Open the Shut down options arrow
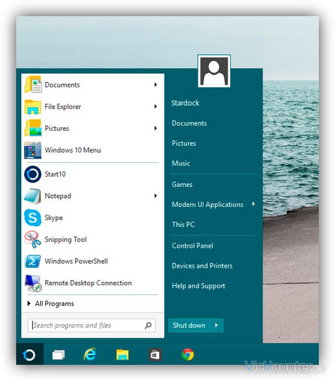This screenshot has height=381, width=335. (217, 325)
